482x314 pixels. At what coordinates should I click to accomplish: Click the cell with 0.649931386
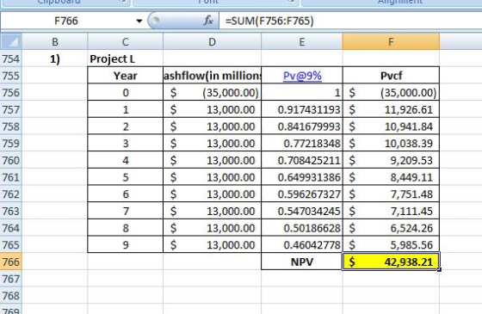click(x=302, y=177)
